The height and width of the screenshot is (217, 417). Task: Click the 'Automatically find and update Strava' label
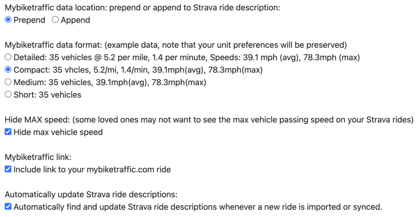pos(198,207)
